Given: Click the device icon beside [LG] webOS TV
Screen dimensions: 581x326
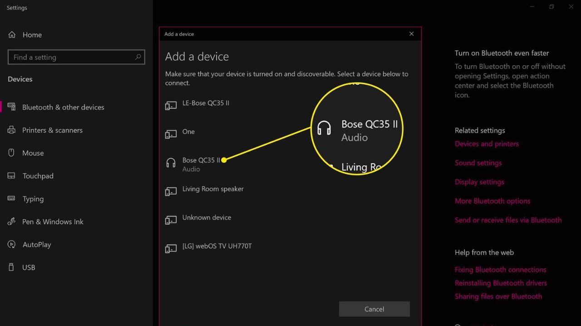Looking at the screenshot, I should pyautogui.click(x=171, y=249).
